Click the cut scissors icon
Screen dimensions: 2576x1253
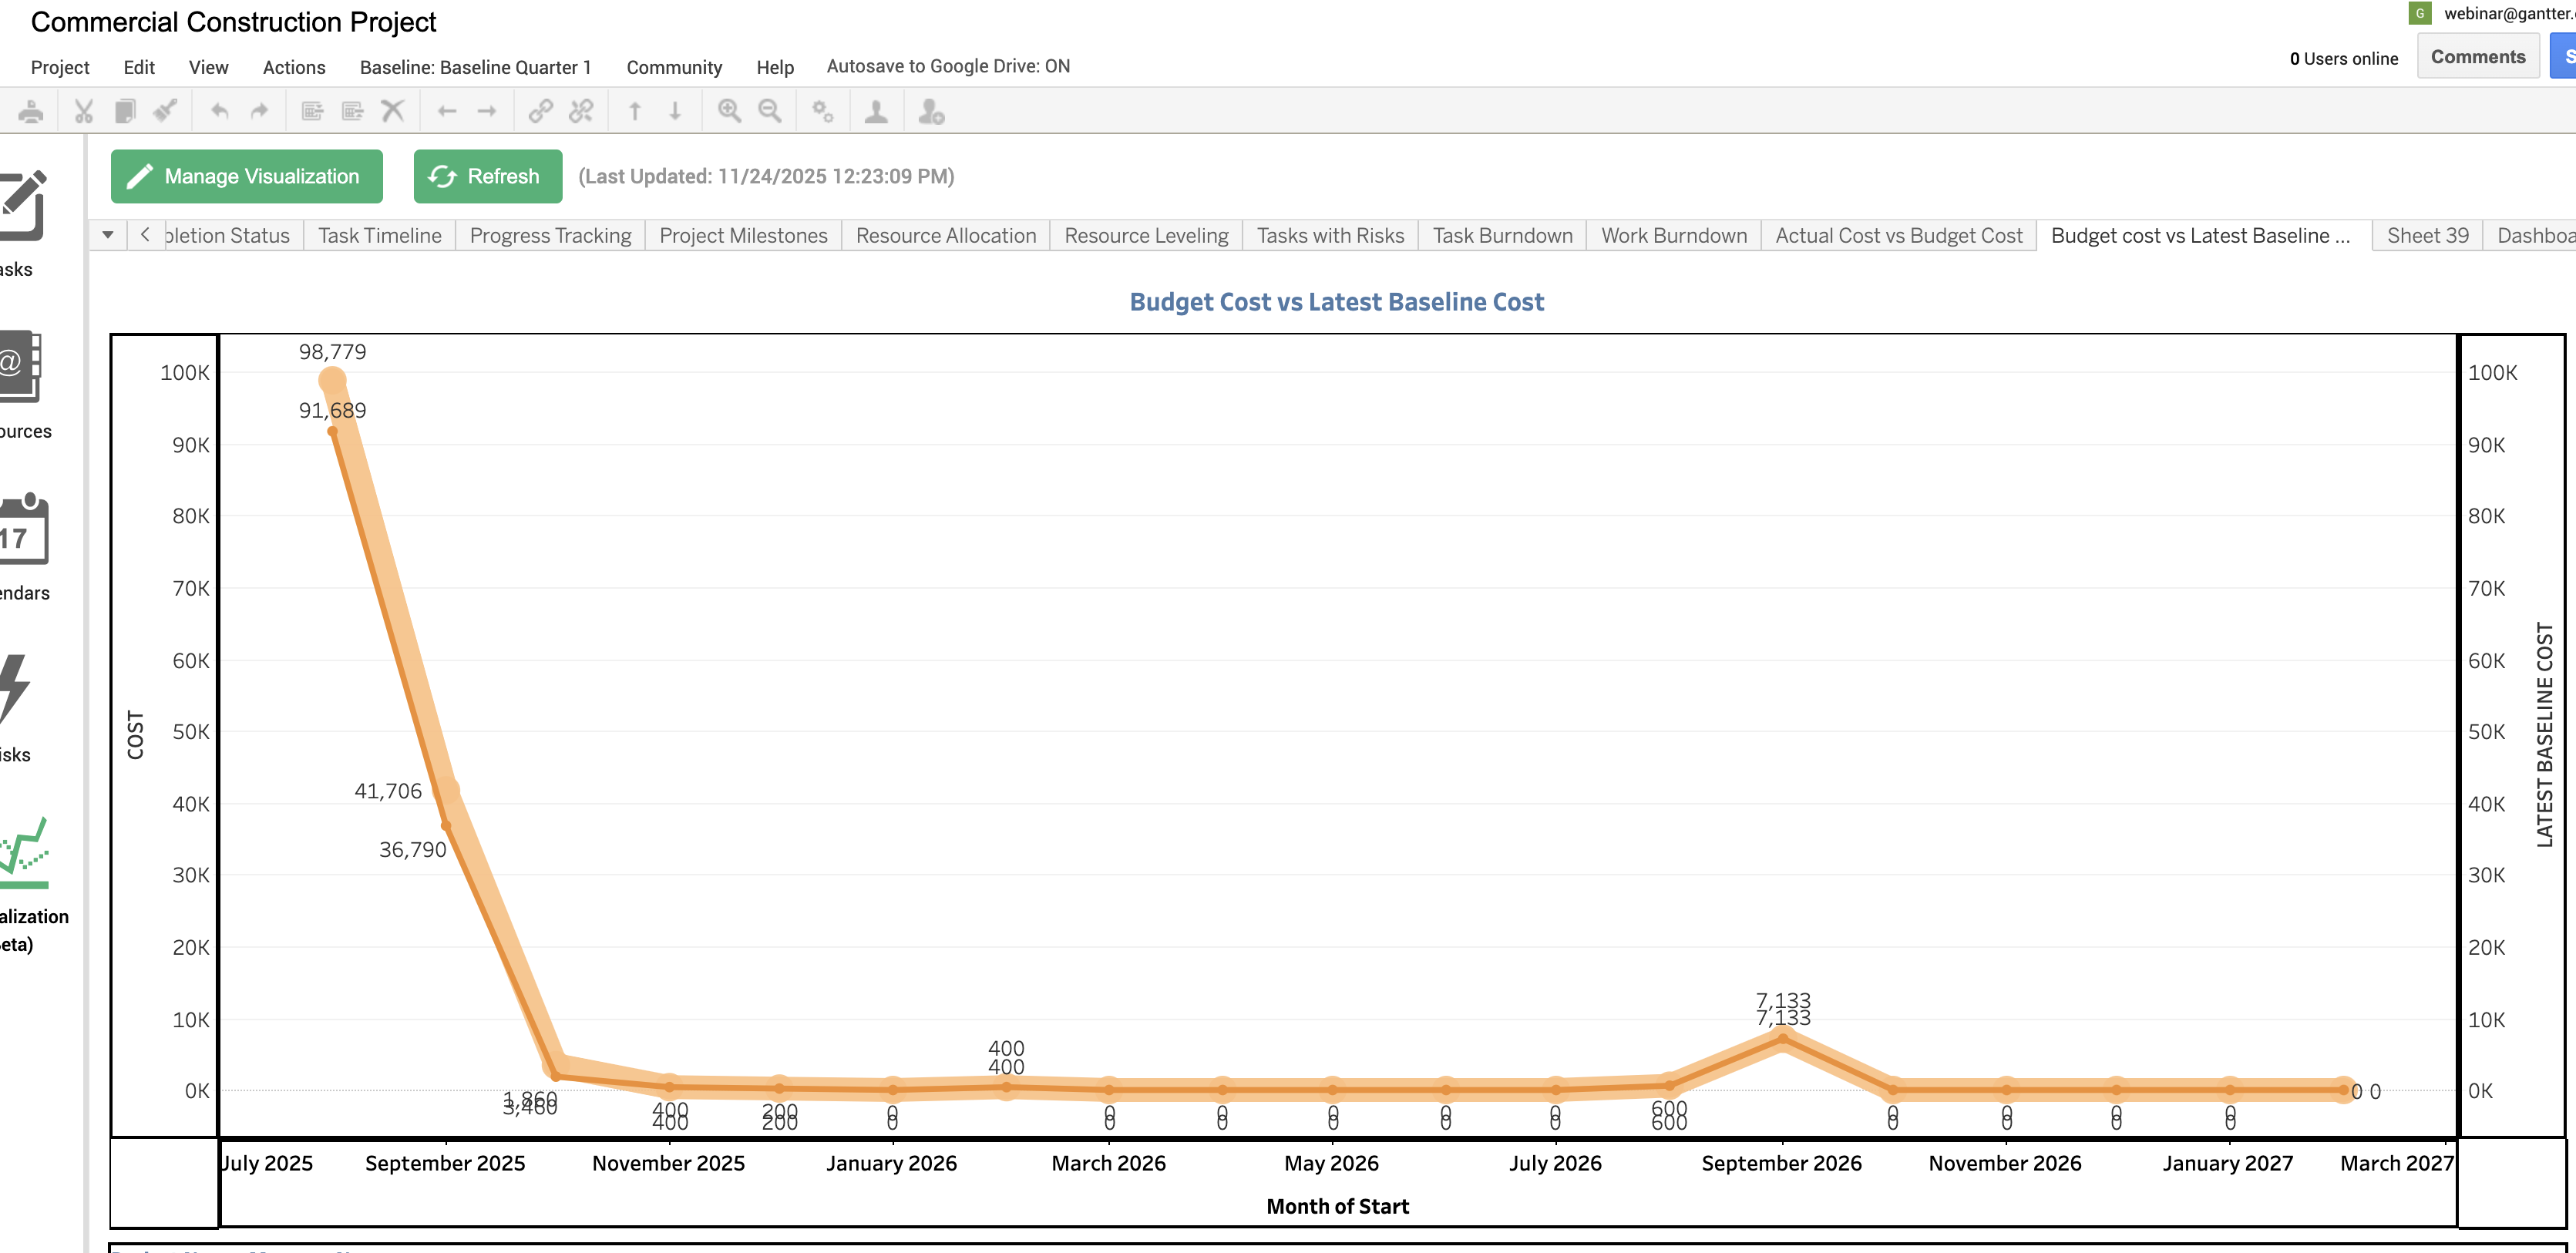[84, 111]
